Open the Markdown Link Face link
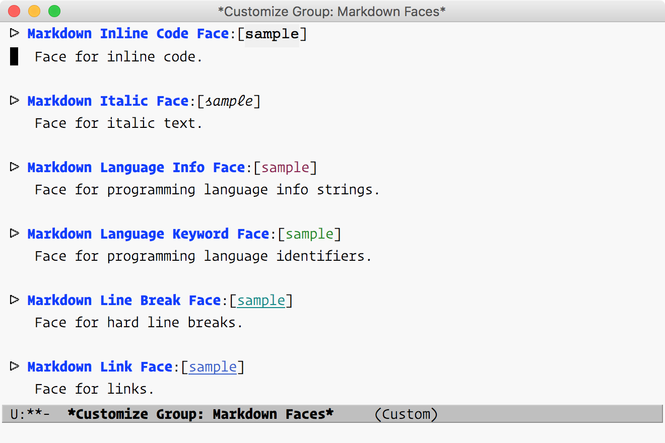Image resolution: width=665 pixels, height=443 pixels. click(100, 366)
